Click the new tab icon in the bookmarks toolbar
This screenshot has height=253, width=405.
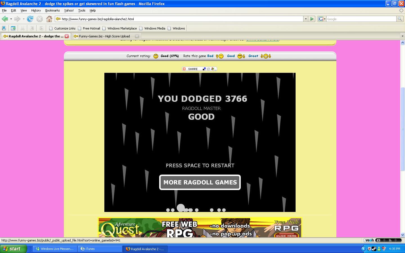pos(13,28)
